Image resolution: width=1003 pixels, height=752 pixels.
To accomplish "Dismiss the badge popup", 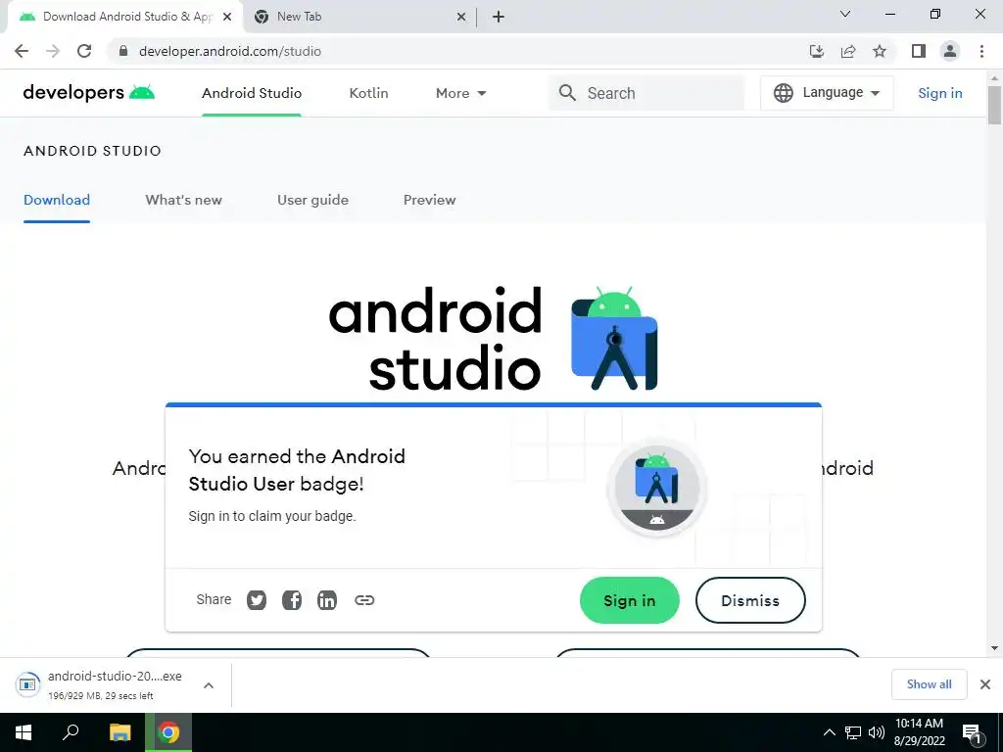I will [750, 600].
